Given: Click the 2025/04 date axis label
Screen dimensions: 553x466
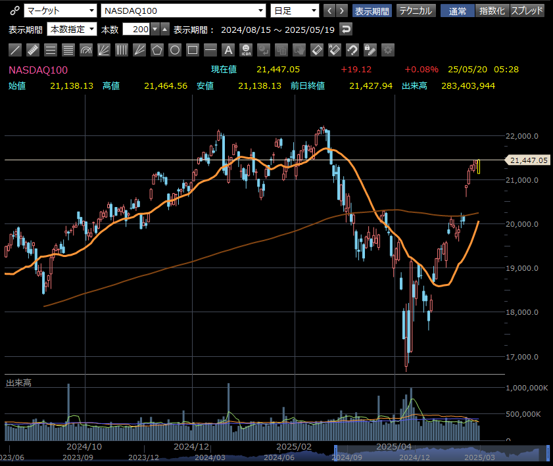Looking at the screenshot, I should point(394,447).
